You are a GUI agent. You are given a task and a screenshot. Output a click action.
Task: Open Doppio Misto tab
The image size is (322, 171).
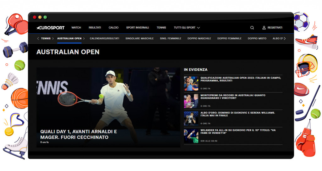[257, 39]
